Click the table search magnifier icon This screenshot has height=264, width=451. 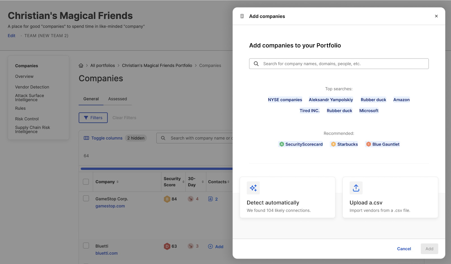pos(163,138)
